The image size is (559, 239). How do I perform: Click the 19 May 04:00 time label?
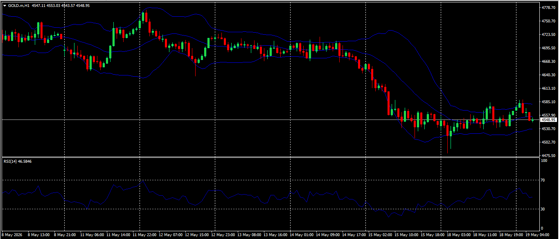tap(537, 235)
